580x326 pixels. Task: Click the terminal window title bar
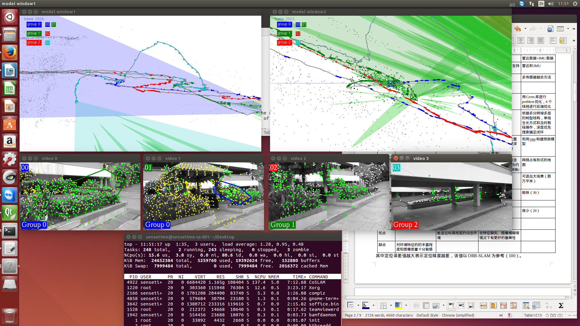[233, 237]
